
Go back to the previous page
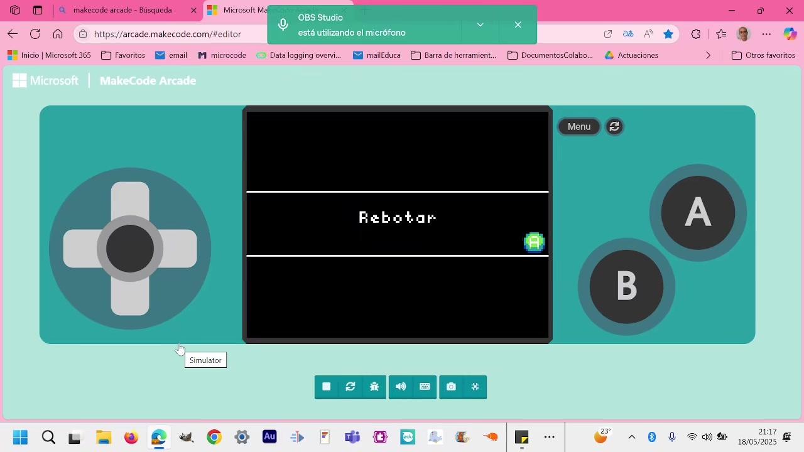click(x=13, y=34)
